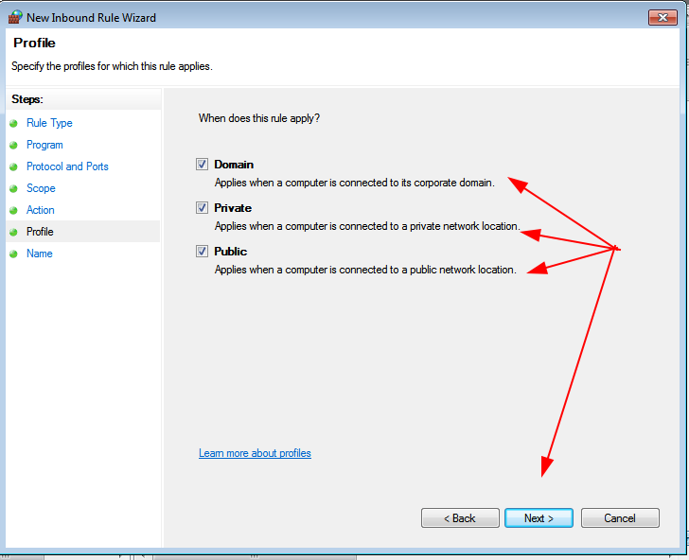Go to the Rule Type step
689x560 pixels.
pyautogui.click(x=49, y=123)
